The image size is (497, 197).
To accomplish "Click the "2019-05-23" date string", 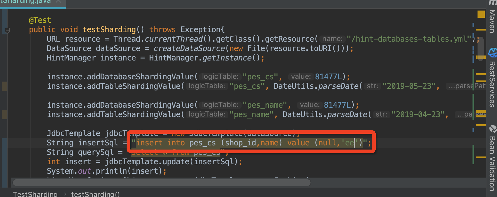I will [x=409, y=86].
